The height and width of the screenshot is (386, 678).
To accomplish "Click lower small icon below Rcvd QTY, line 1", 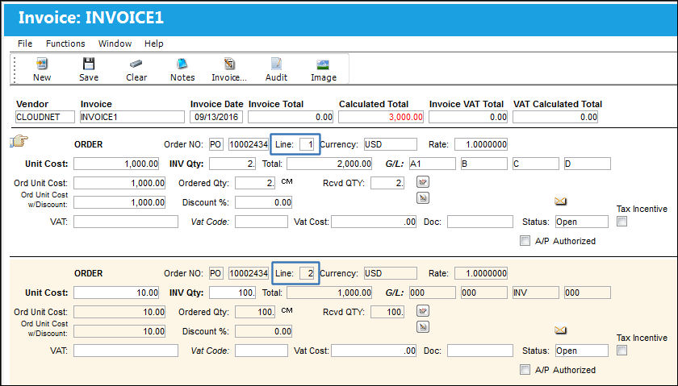I will coord(423,197).
